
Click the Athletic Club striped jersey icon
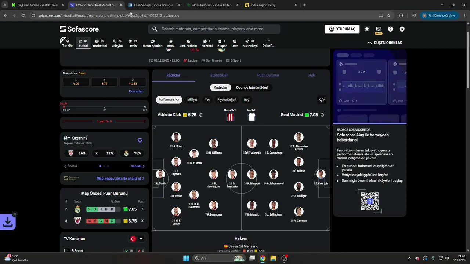coord(230,117)
